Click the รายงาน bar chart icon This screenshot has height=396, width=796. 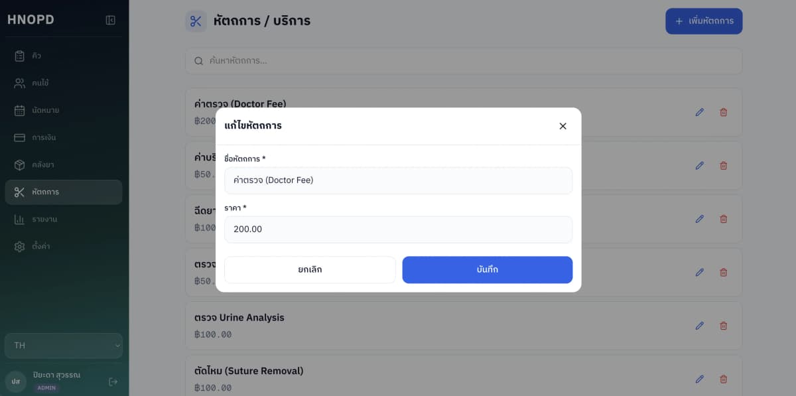click(x=20, y=219)
